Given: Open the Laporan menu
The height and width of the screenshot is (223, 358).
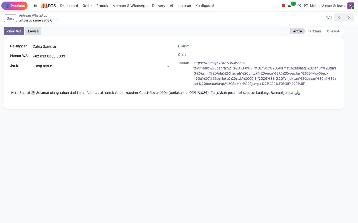Looking at the screenshot, I should coord(184,6).
